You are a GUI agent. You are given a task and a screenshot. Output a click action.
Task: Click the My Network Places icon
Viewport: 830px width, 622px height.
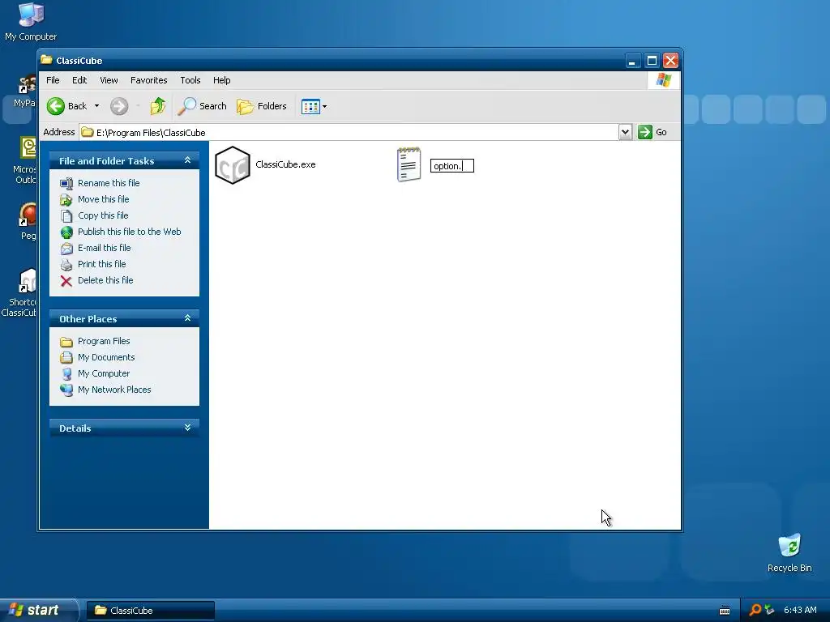[x=66, y=390]
